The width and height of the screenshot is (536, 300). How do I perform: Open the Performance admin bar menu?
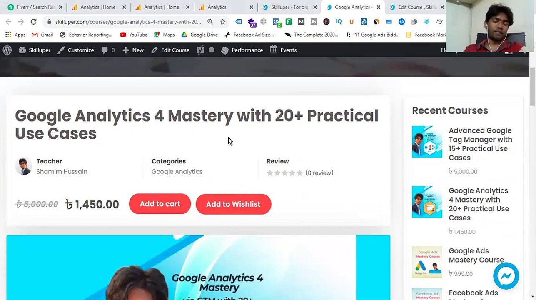click(242, 50)
